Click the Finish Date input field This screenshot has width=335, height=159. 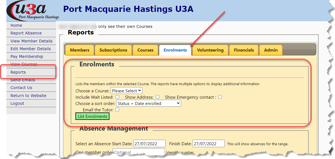pos(208,144)
